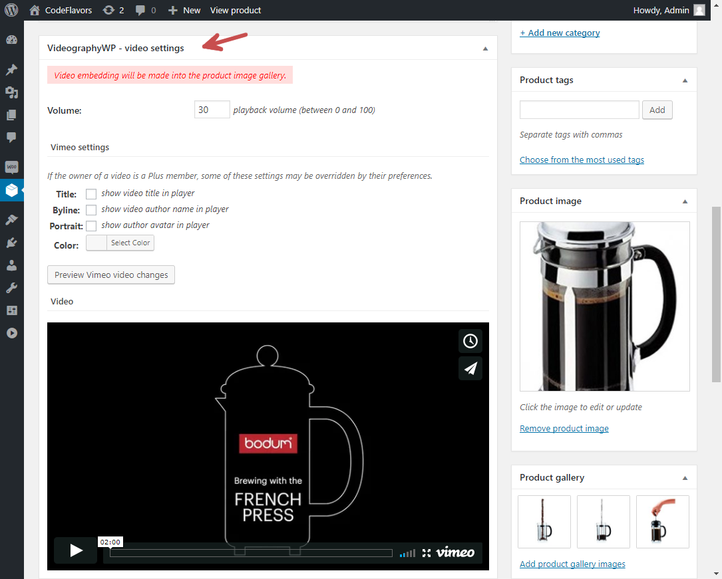Click the Select Color button
Image resolution: width=722 pixels, height=579 pixels.
tap(130, 243)
